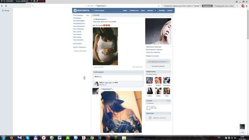249x140 pixels.
Task: Open the yellow notes app in taskbar
Action: tap(124, 138)
